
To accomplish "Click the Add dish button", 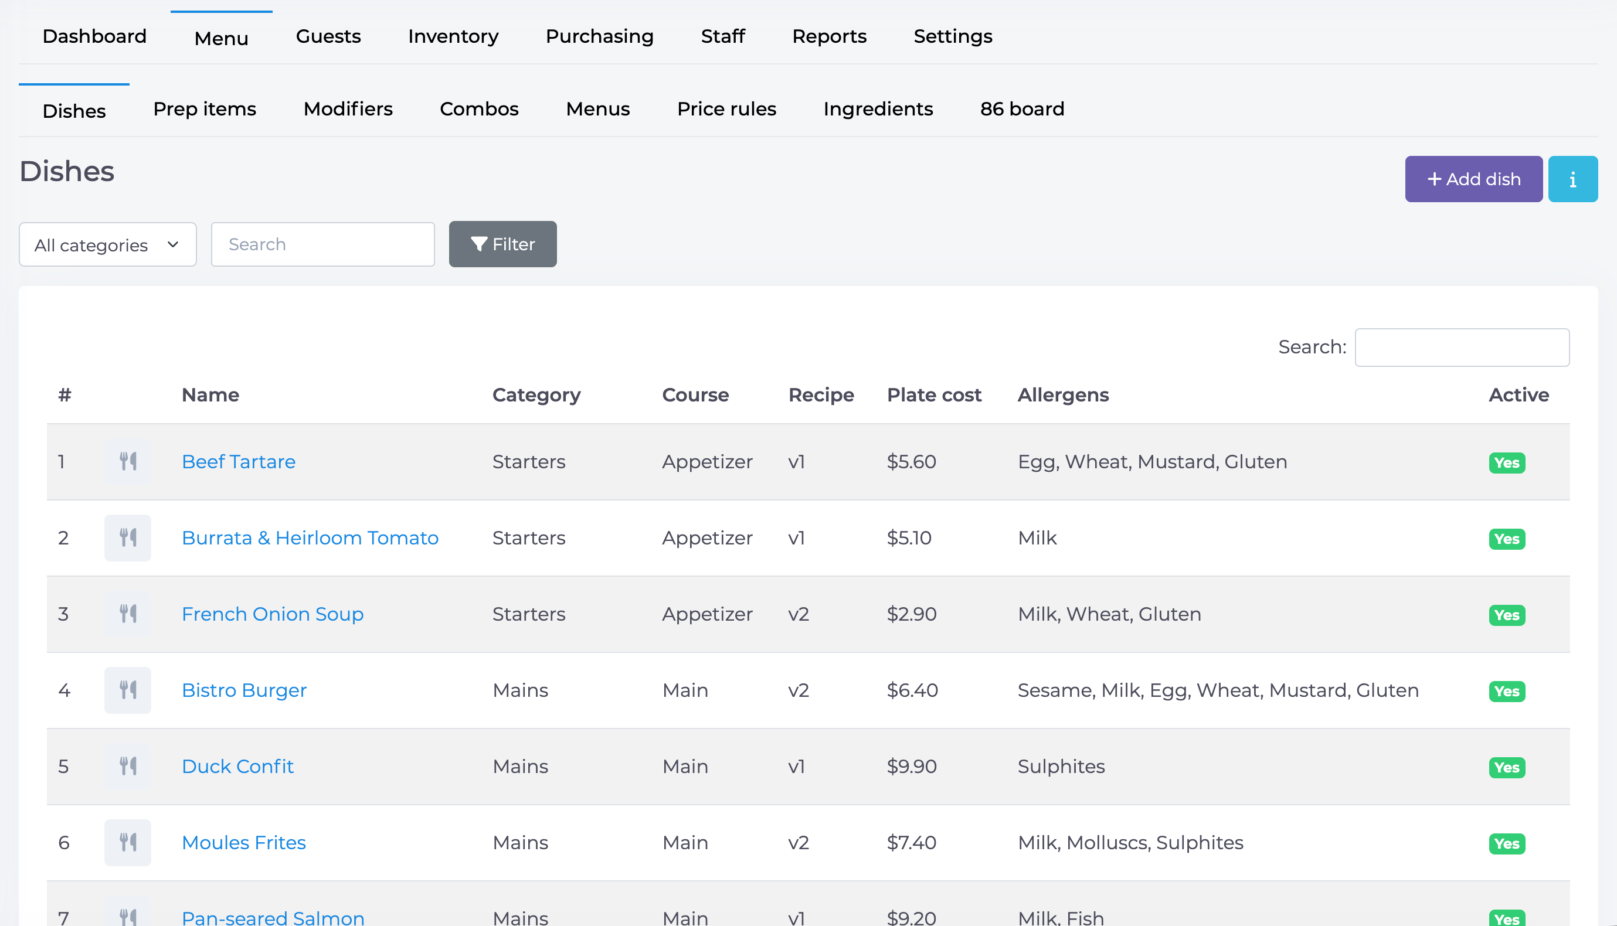I will click(1473, 179).
